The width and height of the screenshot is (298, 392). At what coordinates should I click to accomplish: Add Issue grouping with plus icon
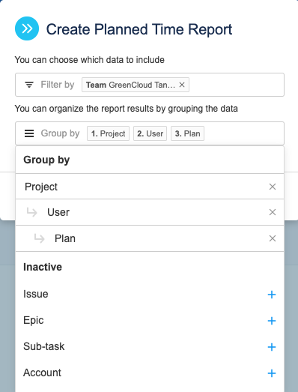272,295
